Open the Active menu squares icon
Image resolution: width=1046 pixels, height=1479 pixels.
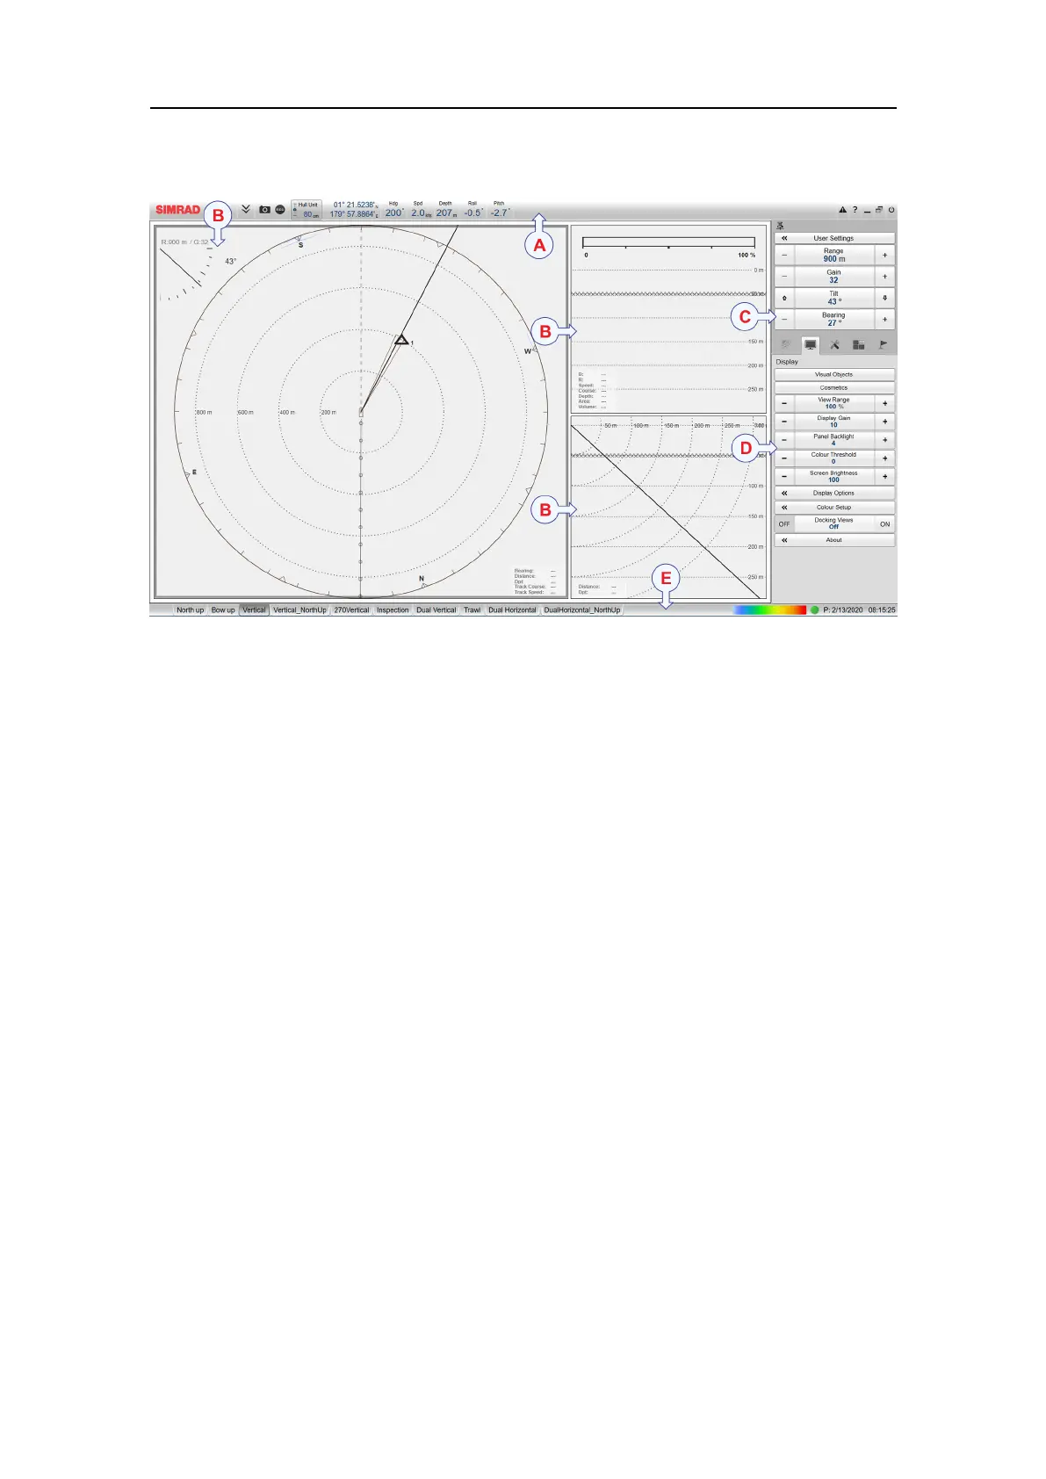coord(859,345)
